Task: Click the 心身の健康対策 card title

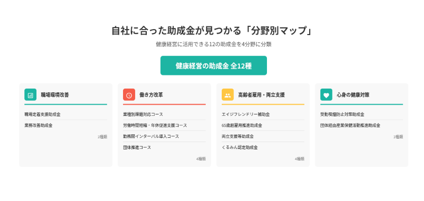Action: point(353,95)
